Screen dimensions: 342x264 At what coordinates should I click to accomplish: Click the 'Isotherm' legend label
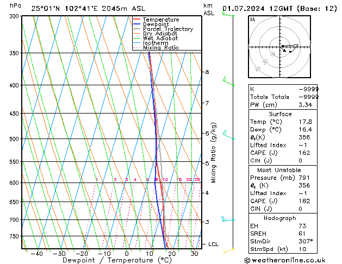point(156,43)
